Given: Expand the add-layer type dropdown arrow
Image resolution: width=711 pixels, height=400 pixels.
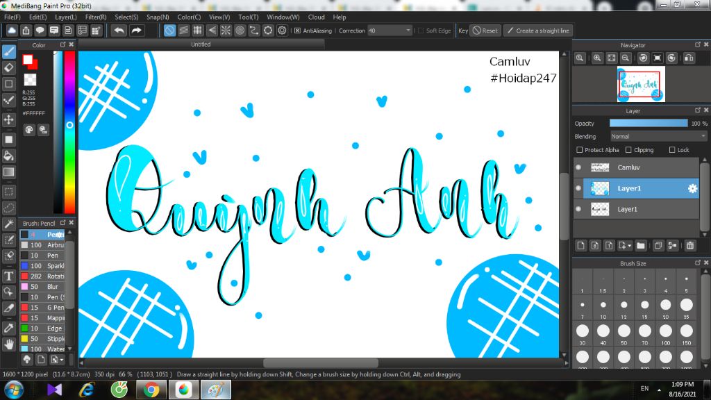Looking at the screenshot, I should [x=629, y=246].
